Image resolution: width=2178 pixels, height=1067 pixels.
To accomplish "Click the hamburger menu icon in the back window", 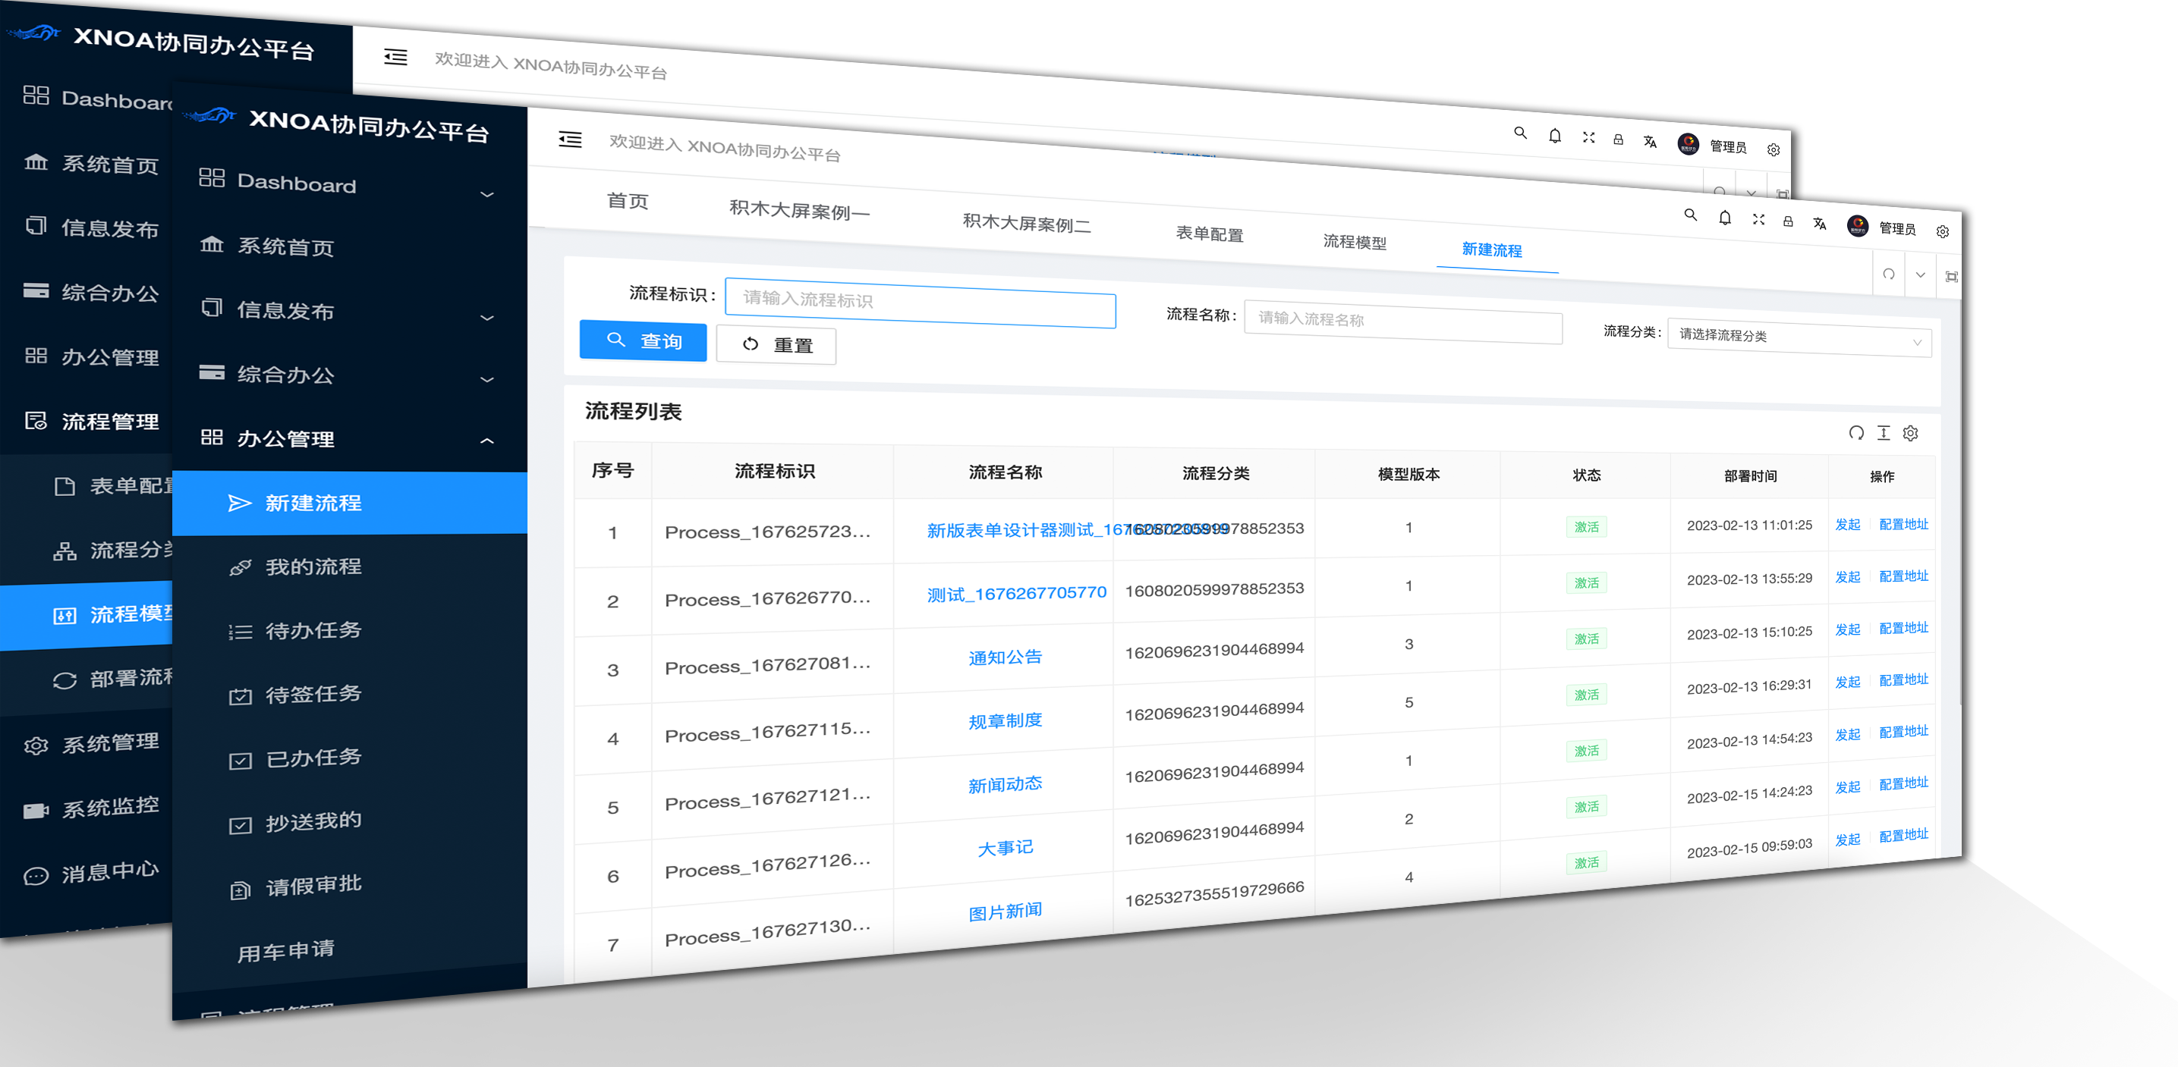I will [395, 57].
